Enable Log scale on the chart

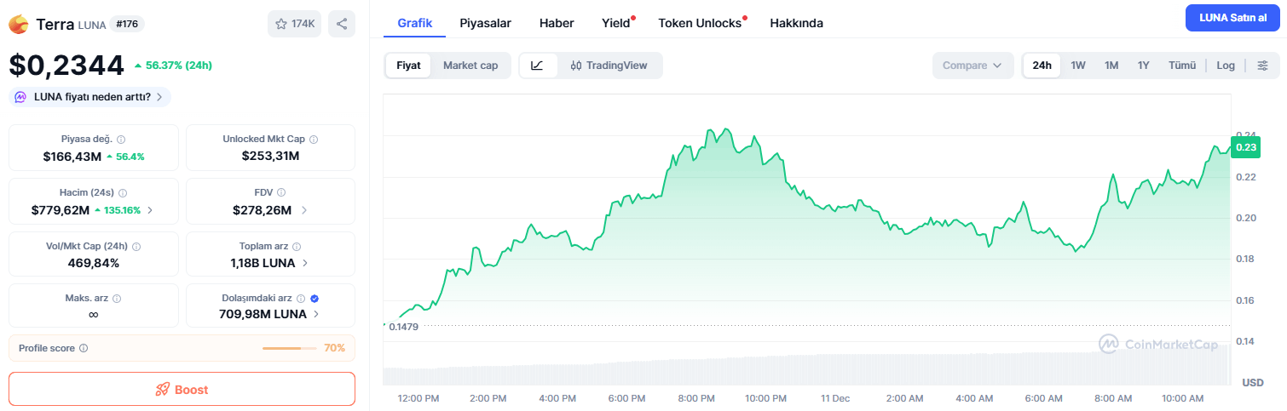pyautogui.click(x=1226, y=66)
